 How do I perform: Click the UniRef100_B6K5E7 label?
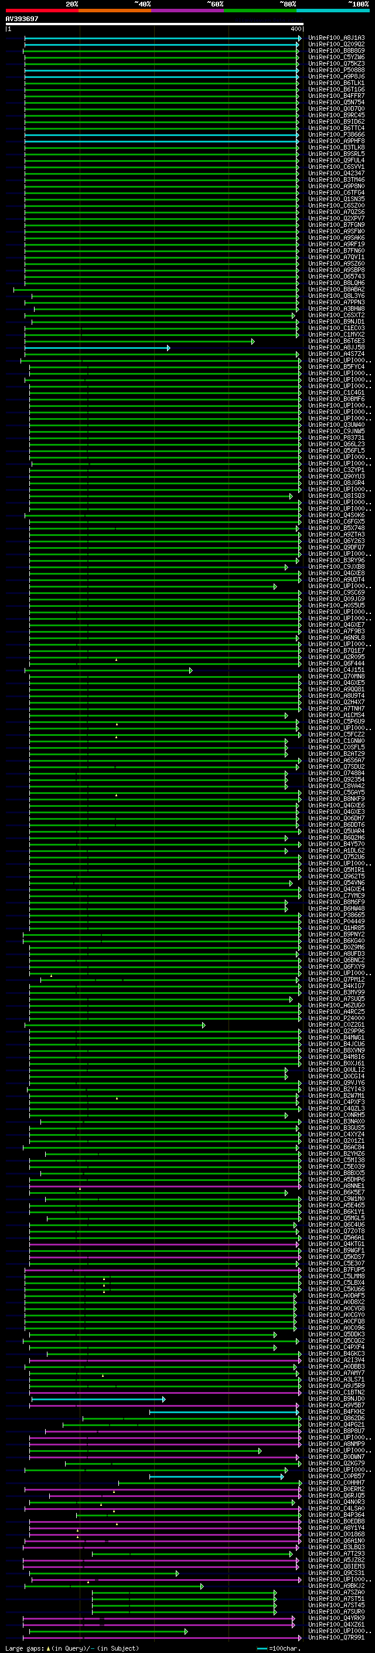[x=336, y=1192]
